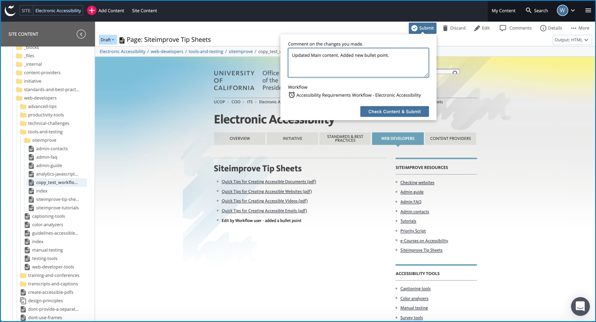The height and width of the screenshot is (322, 596).
Task: Open Site Content in top bar
Action: 144,11
